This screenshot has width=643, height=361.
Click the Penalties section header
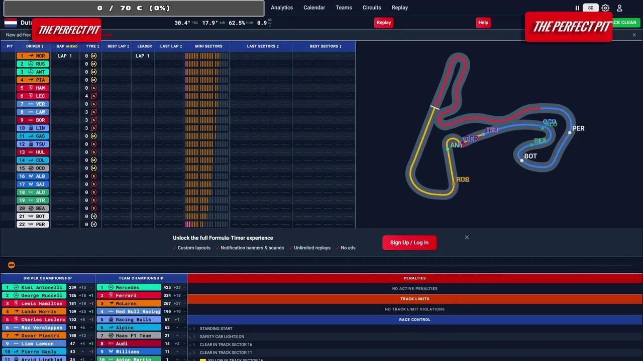tap(415, 278)
